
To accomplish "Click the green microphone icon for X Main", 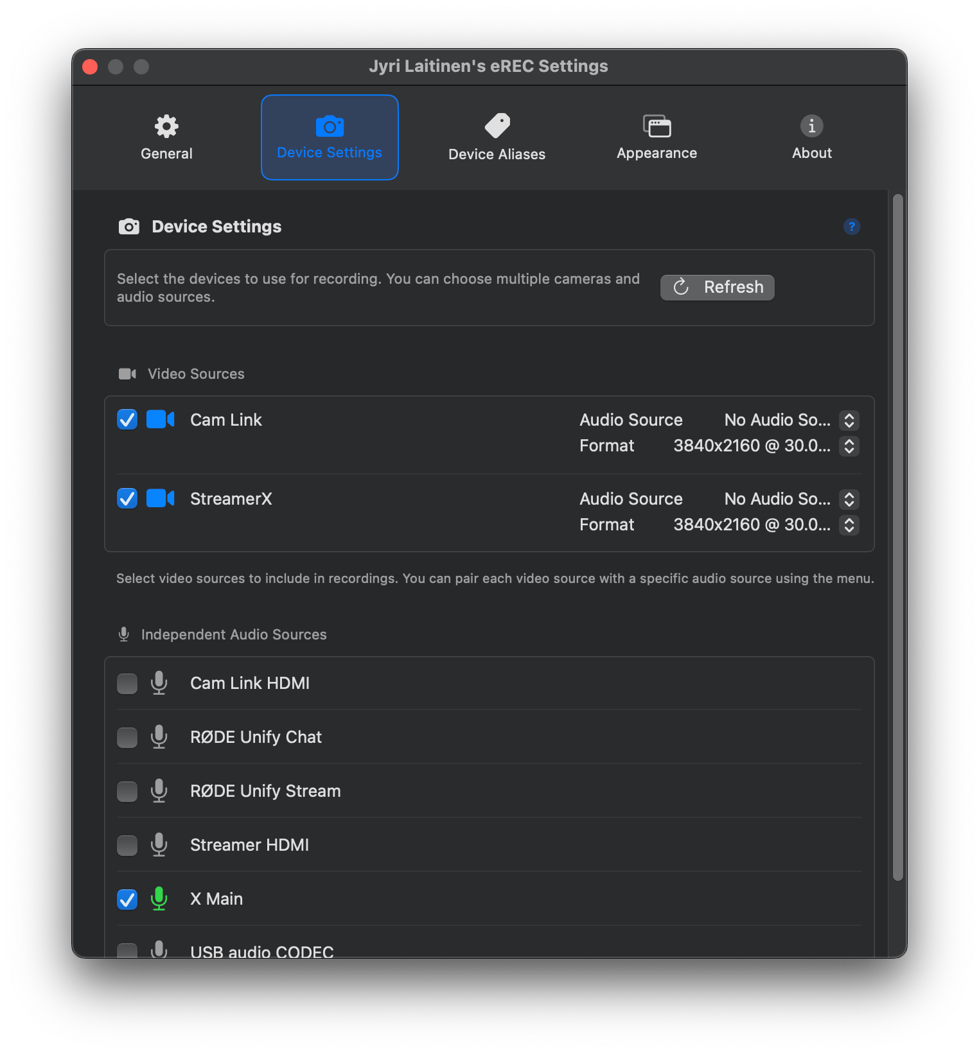I will [x=159, y=899].
